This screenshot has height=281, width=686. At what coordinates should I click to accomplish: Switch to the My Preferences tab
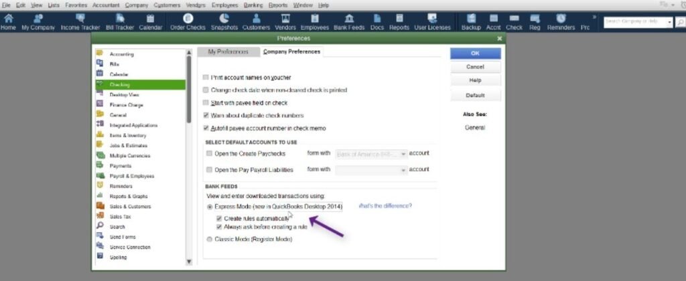228,52
